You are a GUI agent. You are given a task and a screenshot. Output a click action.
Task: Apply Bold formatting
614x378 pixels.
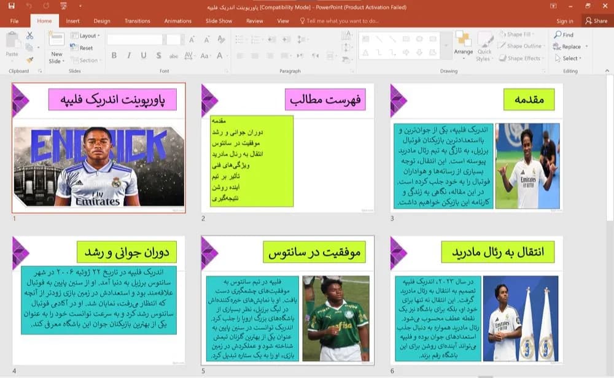(114, 56)
